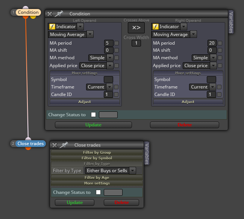244x219 pixels.
Task: Expand the Filter by Symbol section
Action: pos(97,158)
